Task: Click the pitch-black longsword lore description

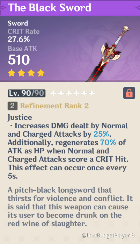Action: coord(70,207)
